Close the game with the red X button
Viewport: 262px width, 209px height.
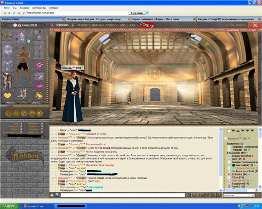[x=255, y=25]
